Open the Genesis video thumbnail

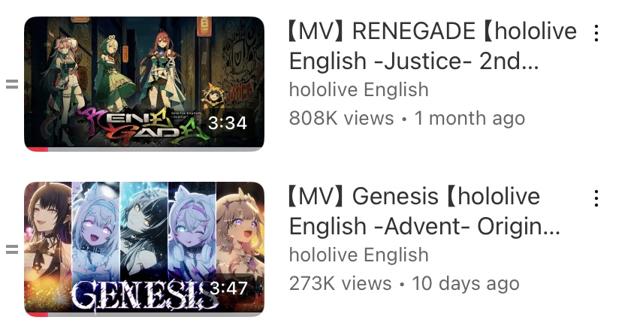tap(144, 249)
